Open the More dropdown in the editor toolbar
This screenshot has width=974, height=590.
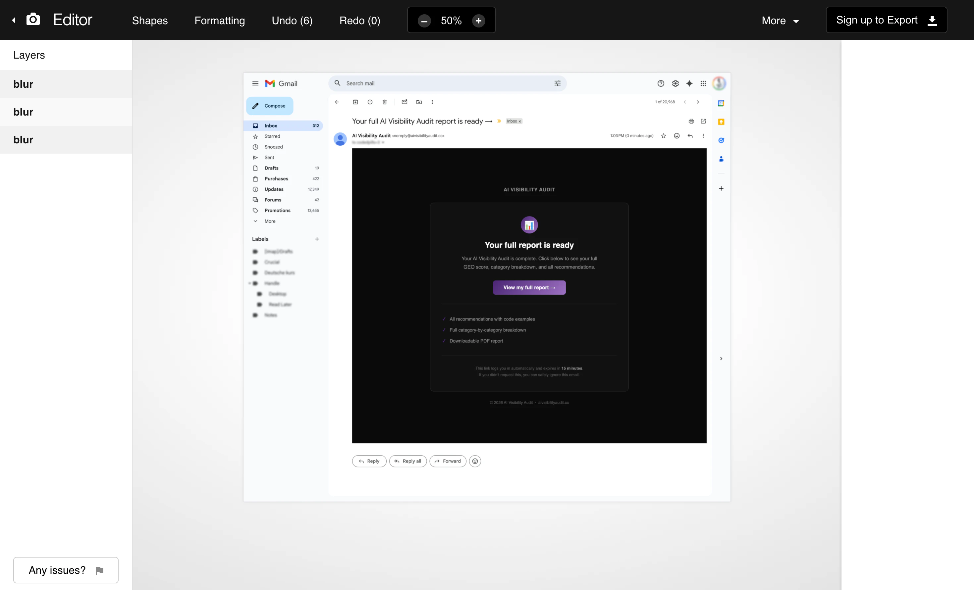coord(780,20)
